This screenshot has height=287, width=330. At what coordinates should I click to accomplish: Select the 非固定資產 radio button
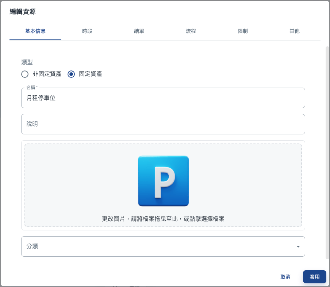point(25,74)
